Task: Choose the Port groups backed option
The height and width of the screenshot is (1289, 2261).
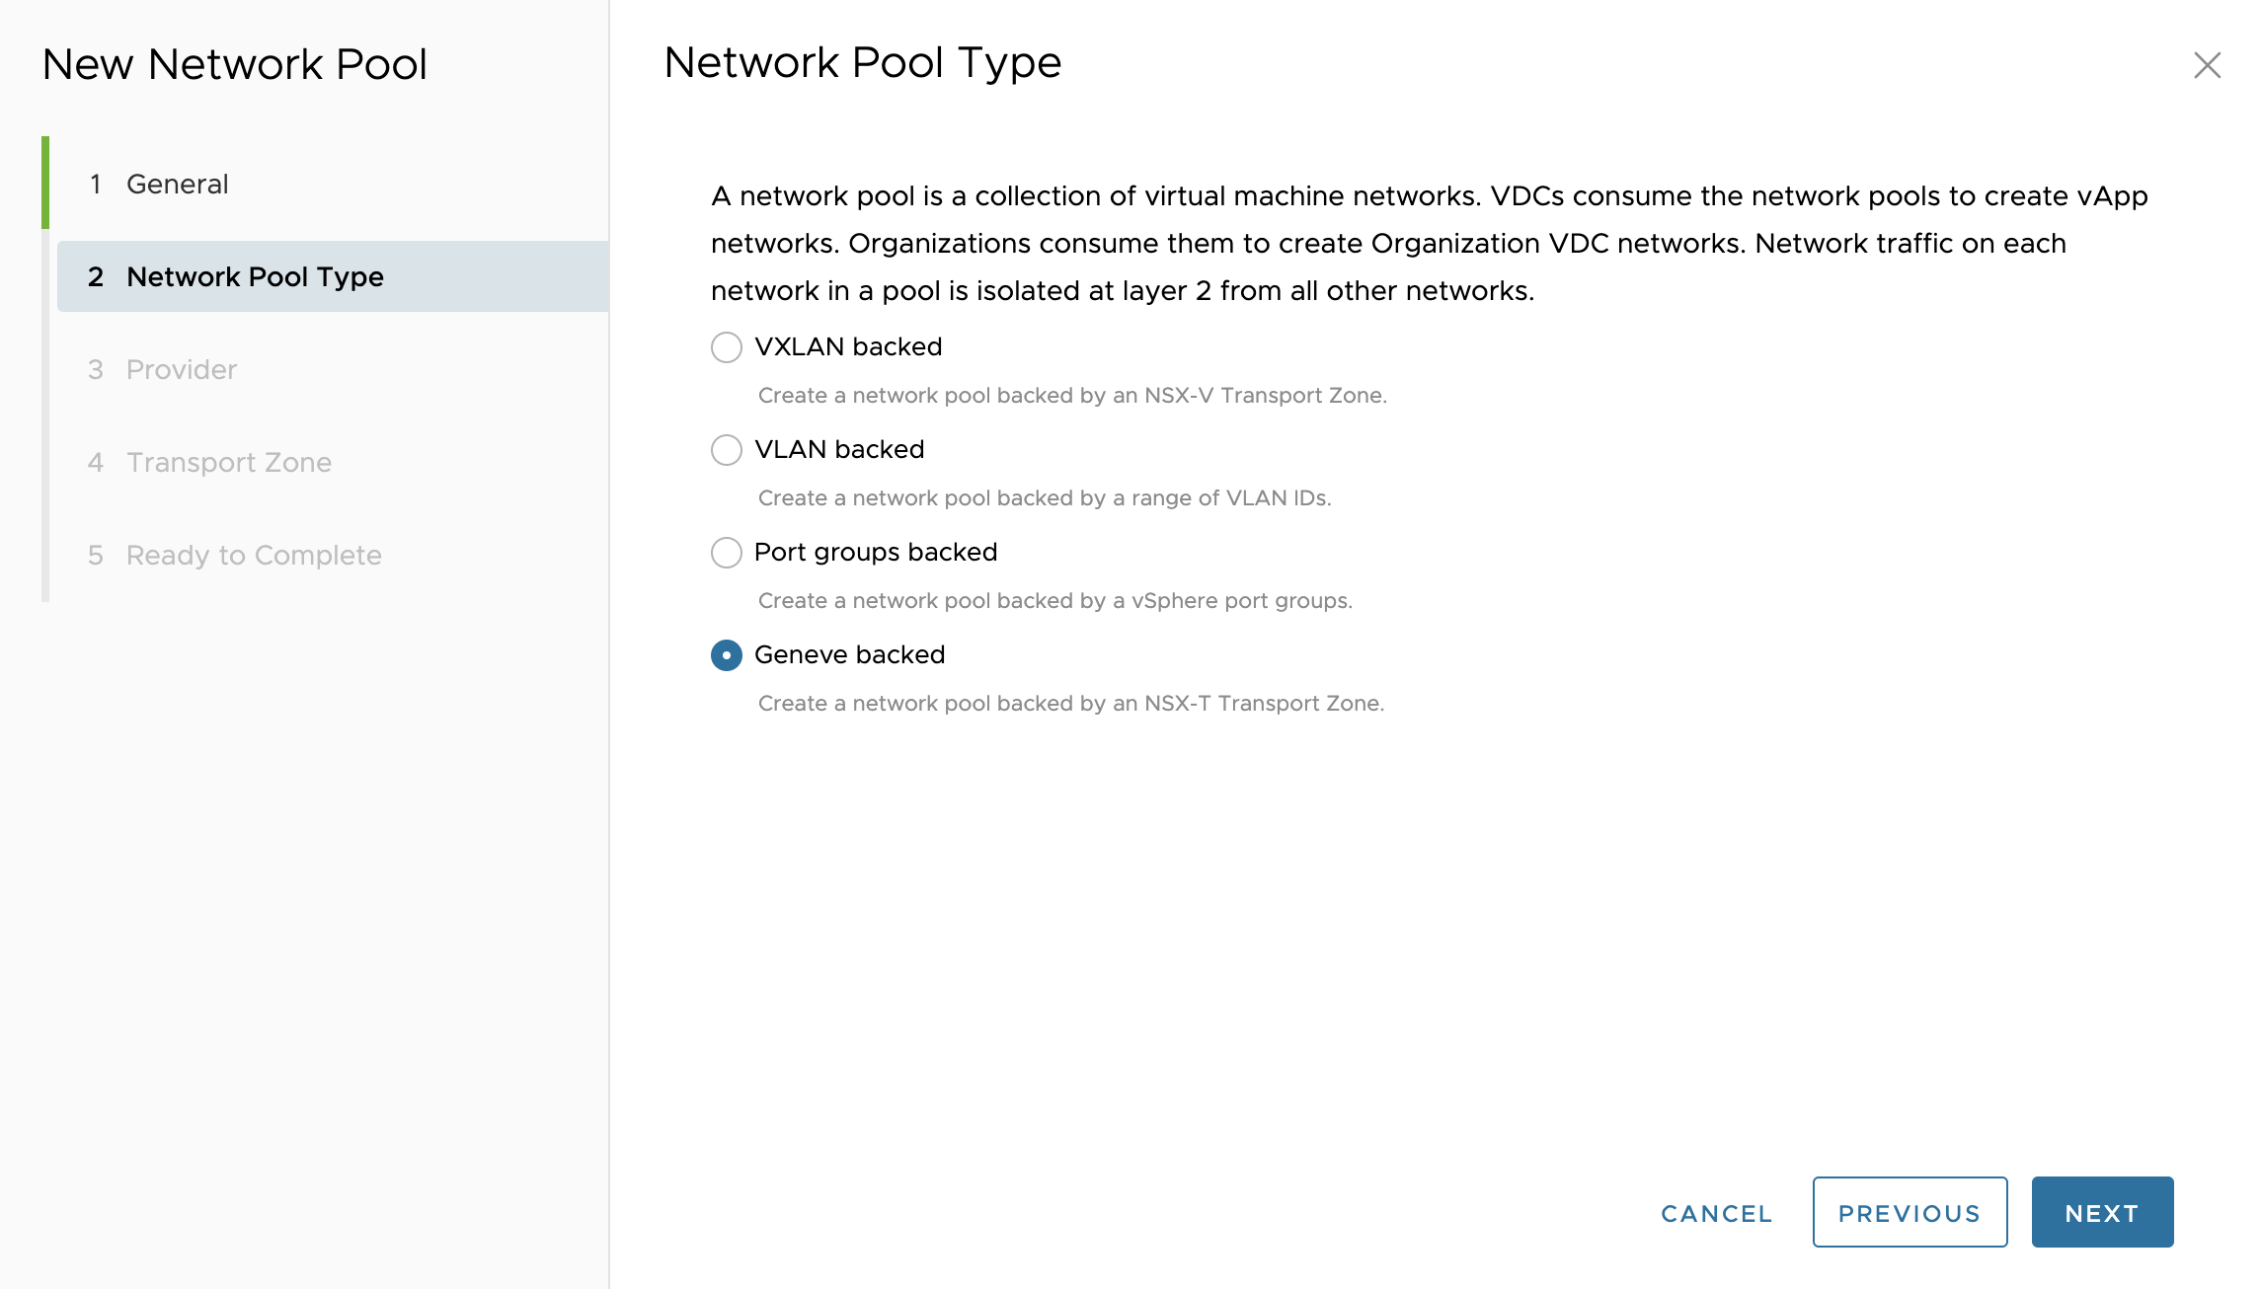Action: point(727,553)
